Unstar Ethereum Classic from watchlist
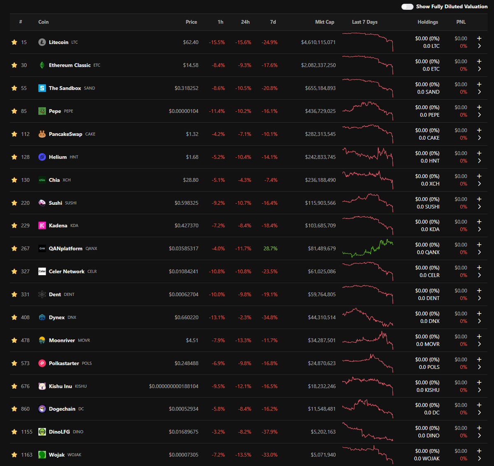 [14, 65]
